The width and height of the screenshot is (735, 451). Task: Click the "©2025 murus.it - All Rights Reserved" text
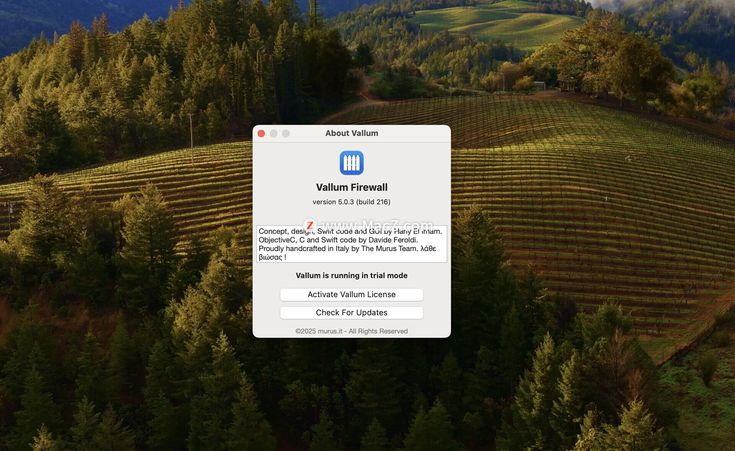(351, 331)
